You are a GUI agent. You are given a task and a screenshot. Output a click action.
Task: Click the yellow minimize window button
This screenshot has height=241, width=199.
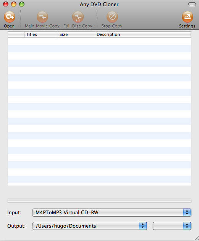(x=14, y=4)
